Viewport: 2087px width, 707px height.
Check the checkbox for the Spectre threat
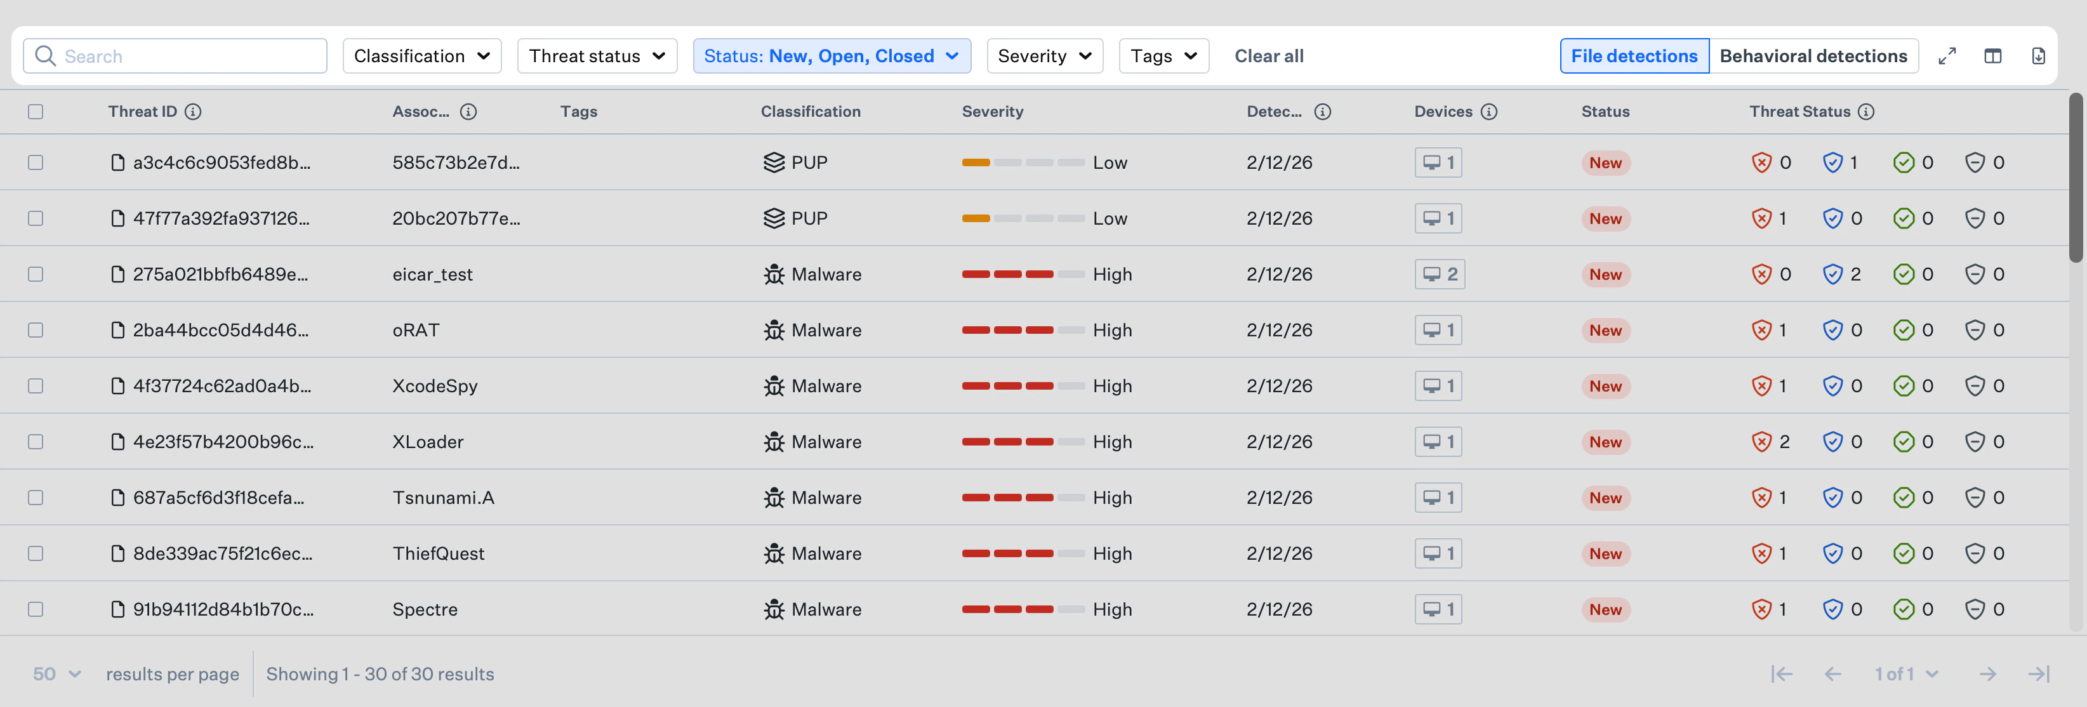click(x=35, y=609)
